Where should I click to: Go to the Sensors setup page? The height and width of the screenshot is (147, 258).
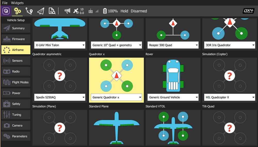(x=16, y=61)
